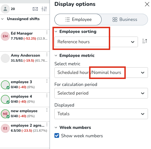Open the Reference hours sorting dropdown
Viewport: 151px width, 149px height.
96,42
